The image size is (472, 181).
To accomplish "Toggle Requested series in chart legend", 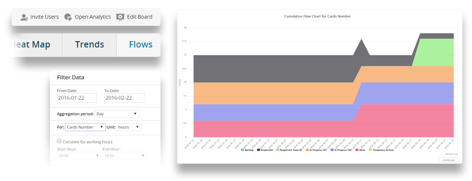I will [x=265, y=149].
